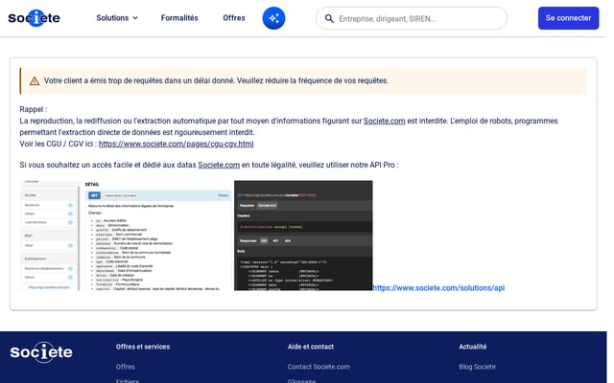Click the dark code example screenshot
Screen dimensions: 614x383
(303, 236)
